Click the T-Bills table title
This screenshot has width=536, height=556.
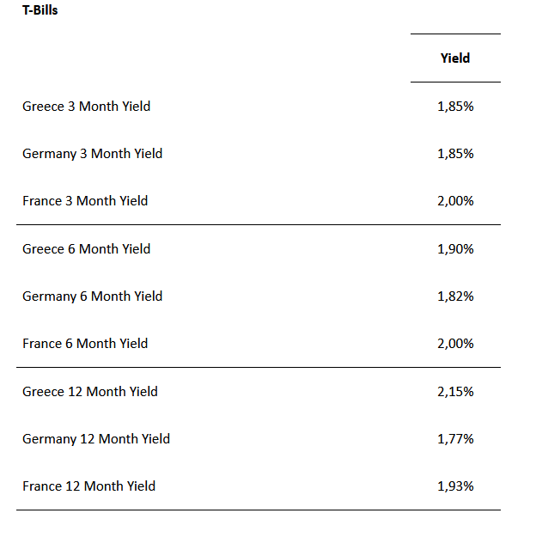click(40, 11)
